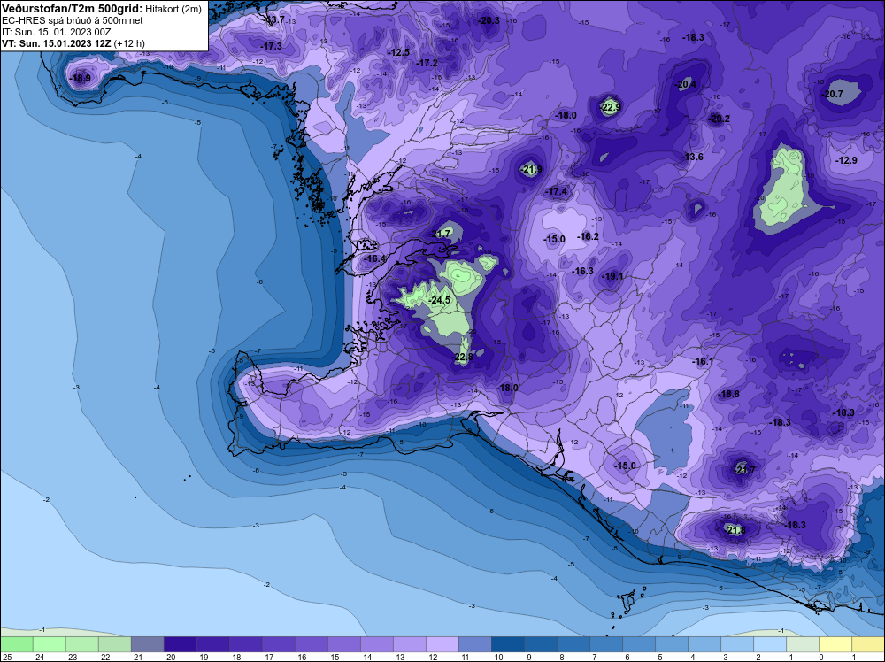
Task: Click the -18.8 temperature label on the map
Action: pos(728,394)
